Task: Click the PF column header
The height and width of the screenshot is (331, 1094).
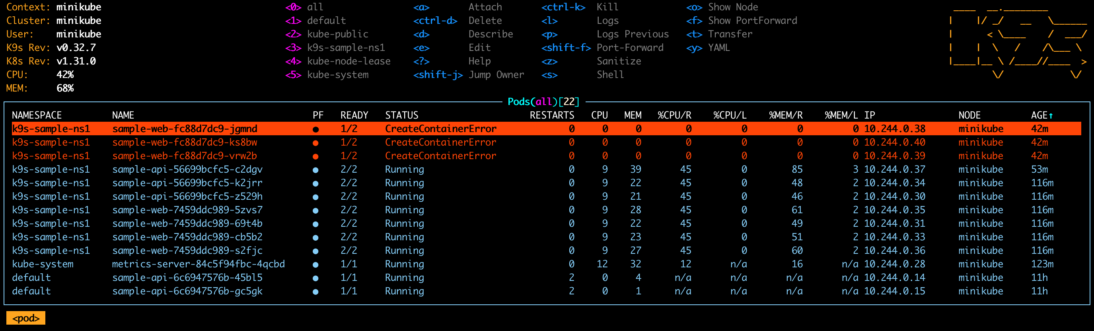Action: coord(318,115)
